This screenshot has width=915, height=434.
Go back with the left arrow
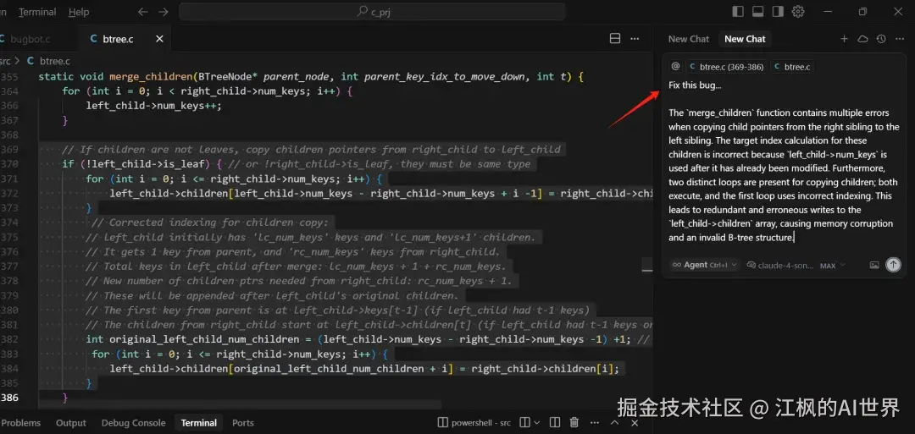(143, 12)
